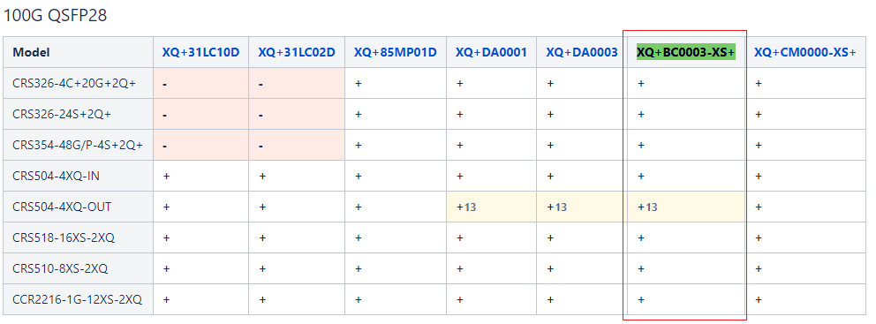Image resolution: width=876 pixels, height=324 pixels.
Task: Select the CRS504-4XQ-OUT row label
Action: 62,207
